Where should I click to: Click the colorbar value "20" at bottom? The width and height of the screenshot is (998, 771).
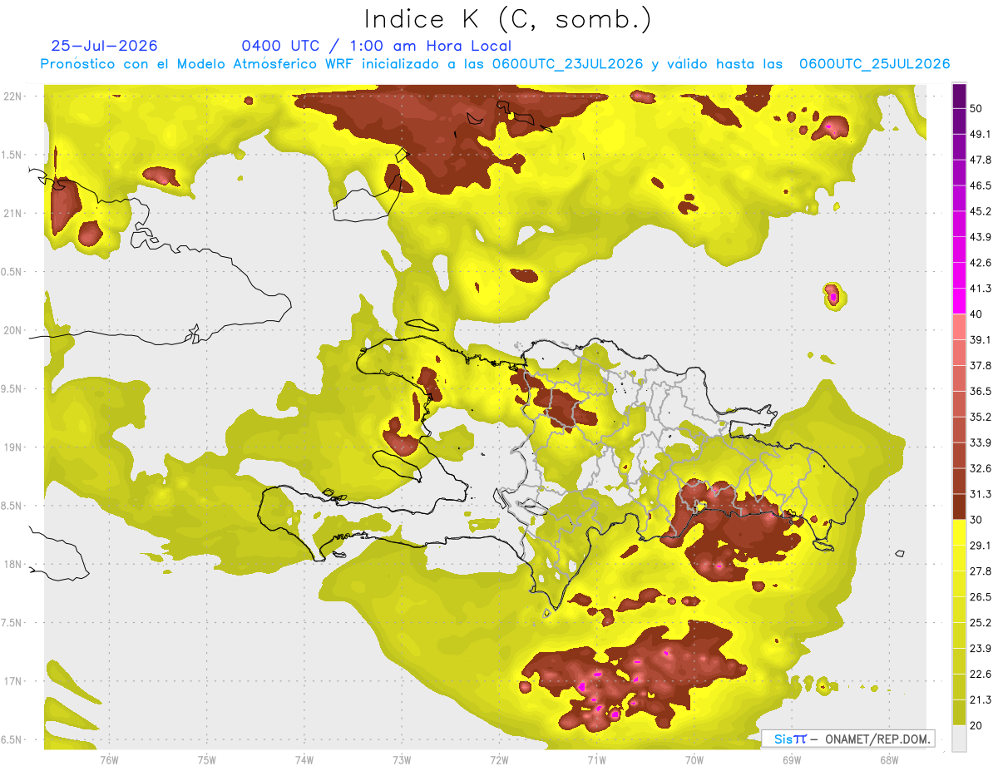[x=977, y=724]
